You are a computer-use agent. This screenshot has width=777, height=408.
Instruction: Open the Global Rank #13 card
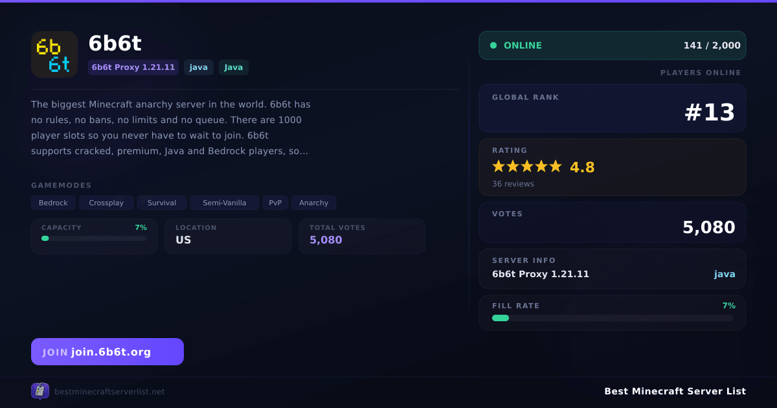point(613,108)
